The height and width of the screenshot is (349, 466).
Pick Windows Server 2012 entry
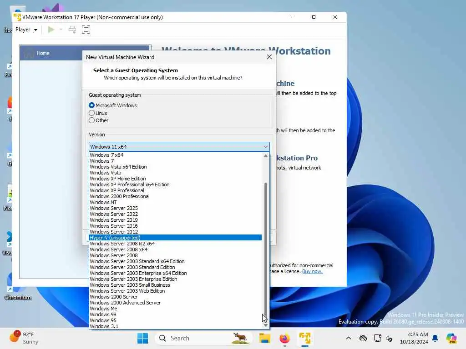click(x=175, y=232)
